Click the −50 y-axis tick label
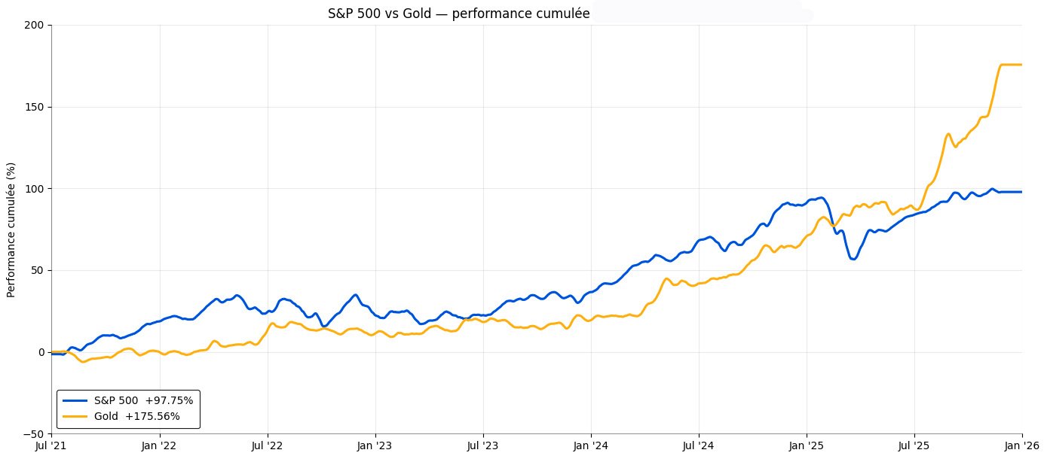Screen dimensions: 1047x459 point(34,433)
